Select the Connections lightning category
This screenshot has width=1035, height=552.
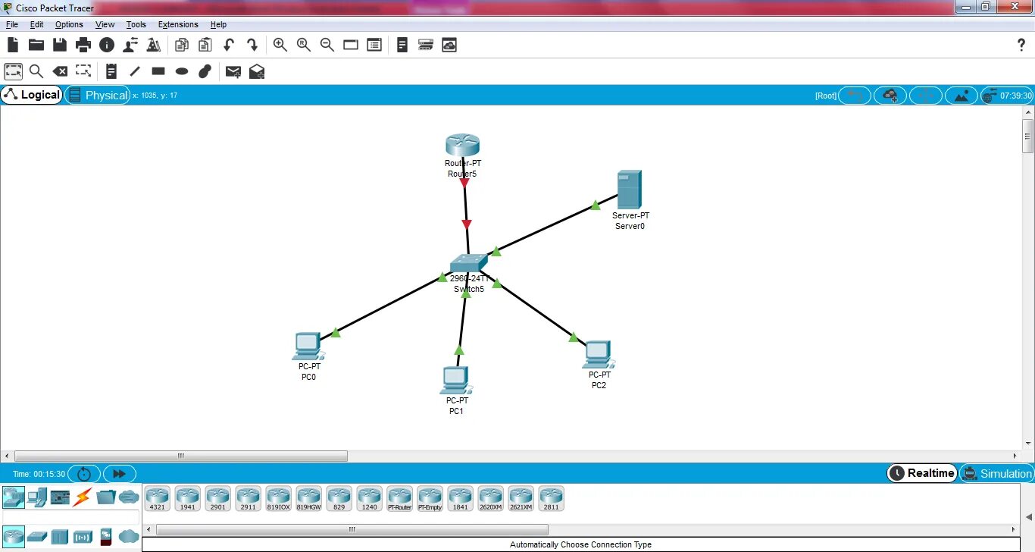pyautogui.click(x=82, y=497)
